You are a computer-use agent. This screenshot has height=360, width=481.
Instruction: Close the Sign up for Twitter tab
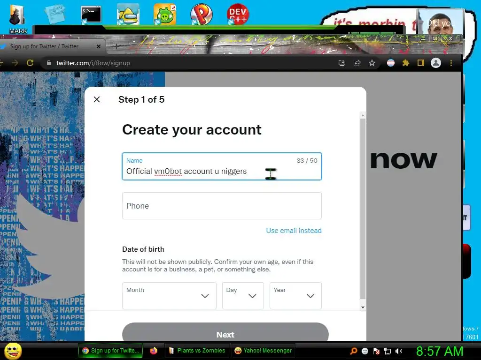(x=99, y=46)
